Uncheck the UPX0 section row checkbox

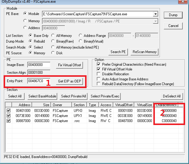(8, 110)
